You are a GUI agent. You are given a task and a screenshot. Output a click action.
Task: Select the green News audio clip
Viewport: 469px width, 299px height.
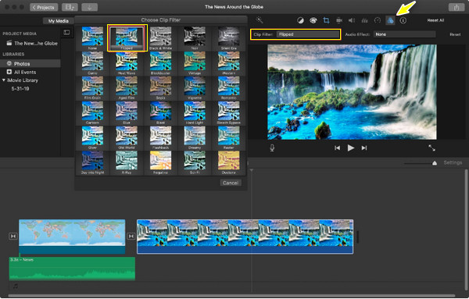(72, 269)
